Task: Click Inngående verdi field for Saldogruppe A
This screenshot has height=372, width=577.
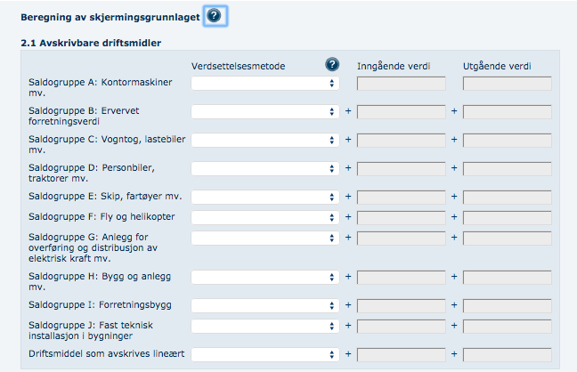Action: click(401, 84)
